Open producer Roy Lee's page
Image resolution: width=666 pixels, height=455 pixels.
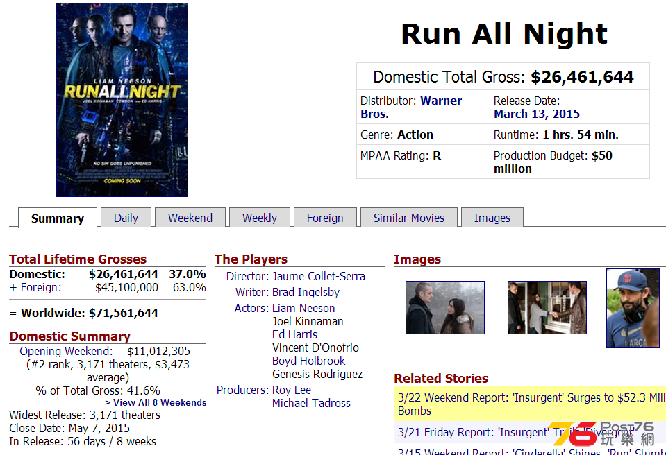coord(292,390)
